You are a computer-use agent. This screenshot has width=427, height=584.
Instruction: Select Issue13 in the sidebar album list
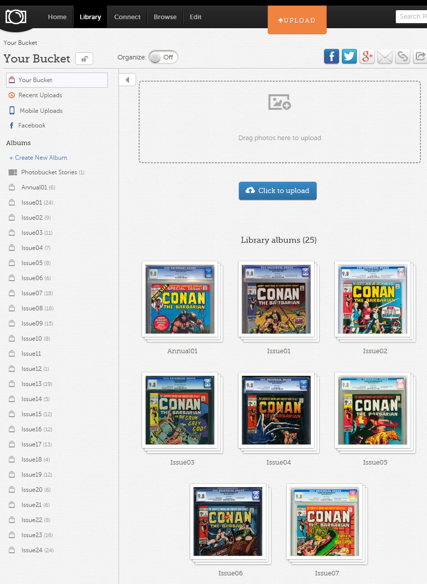36,384
